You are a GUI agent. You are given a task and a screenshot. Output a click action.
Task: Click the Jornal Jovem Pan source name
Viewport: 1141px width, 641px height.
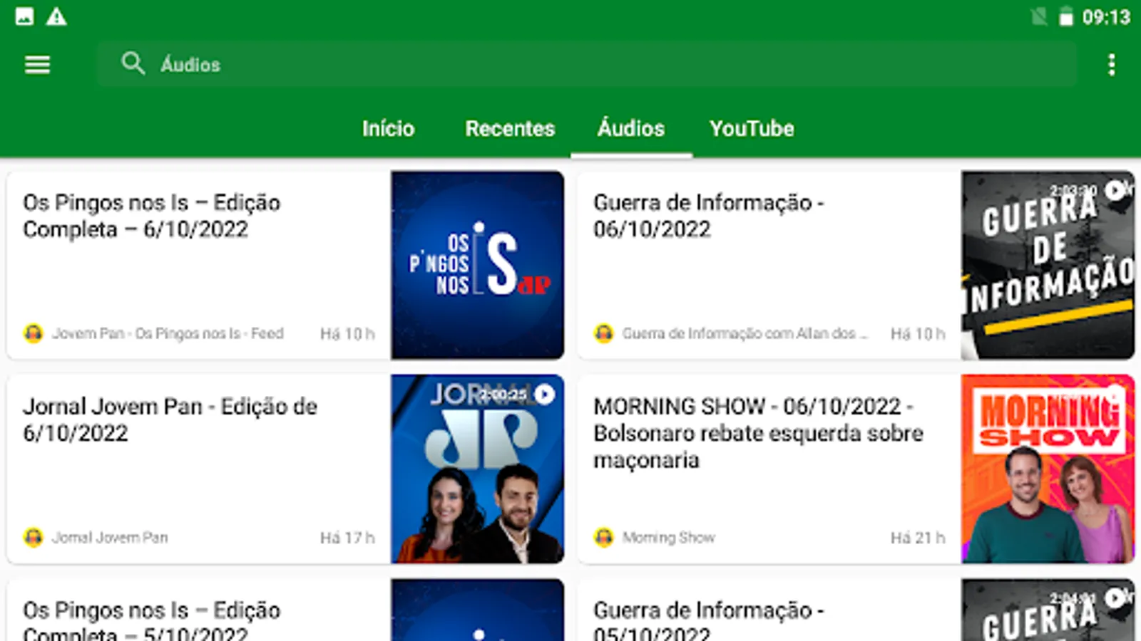110,537
